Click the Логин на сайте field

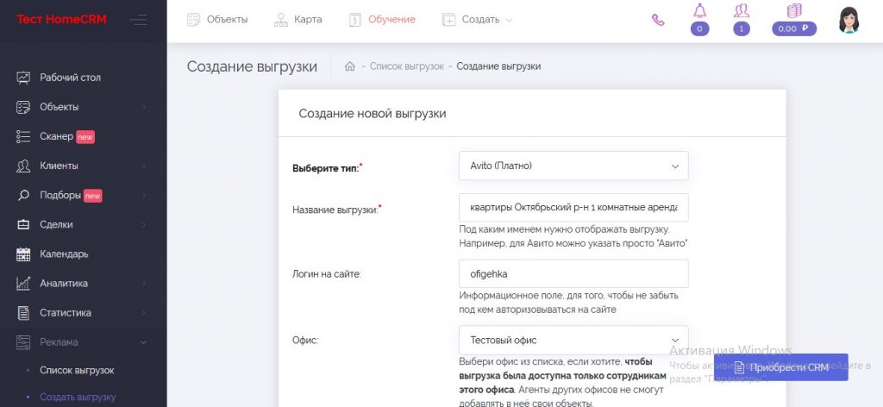[573, 273]
